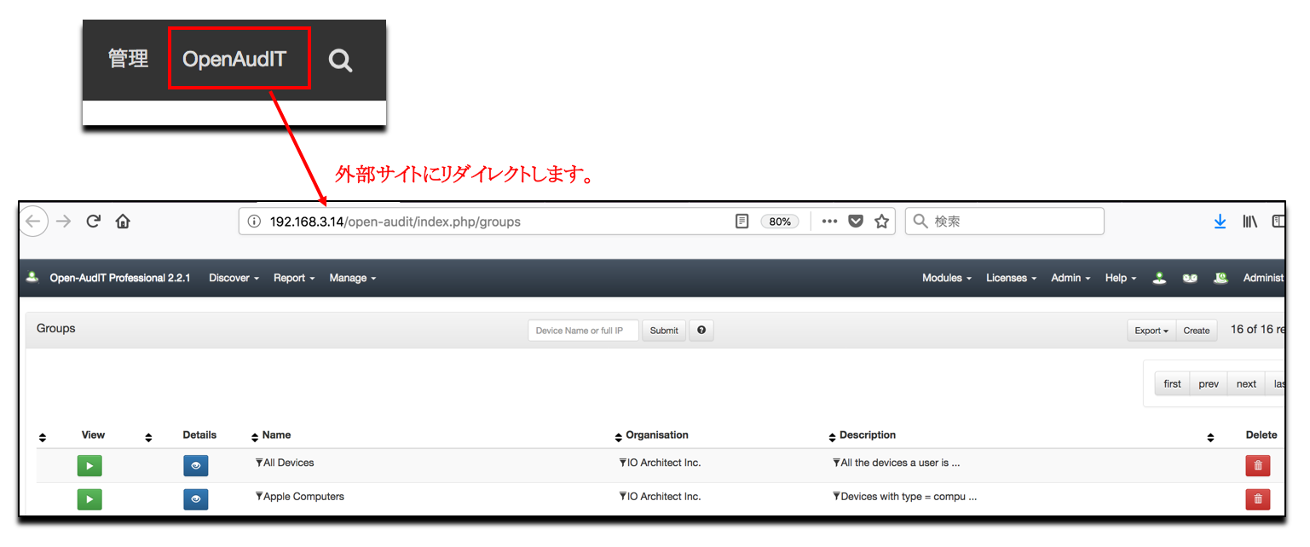The height and width of the screenshot is (547, 1310).
Task: Delete the Apple Computers group
Action: [1258, 499]
